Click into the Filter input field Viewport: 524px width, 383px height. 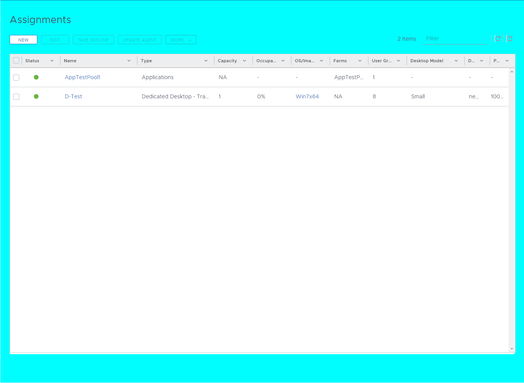coord(455,39)
